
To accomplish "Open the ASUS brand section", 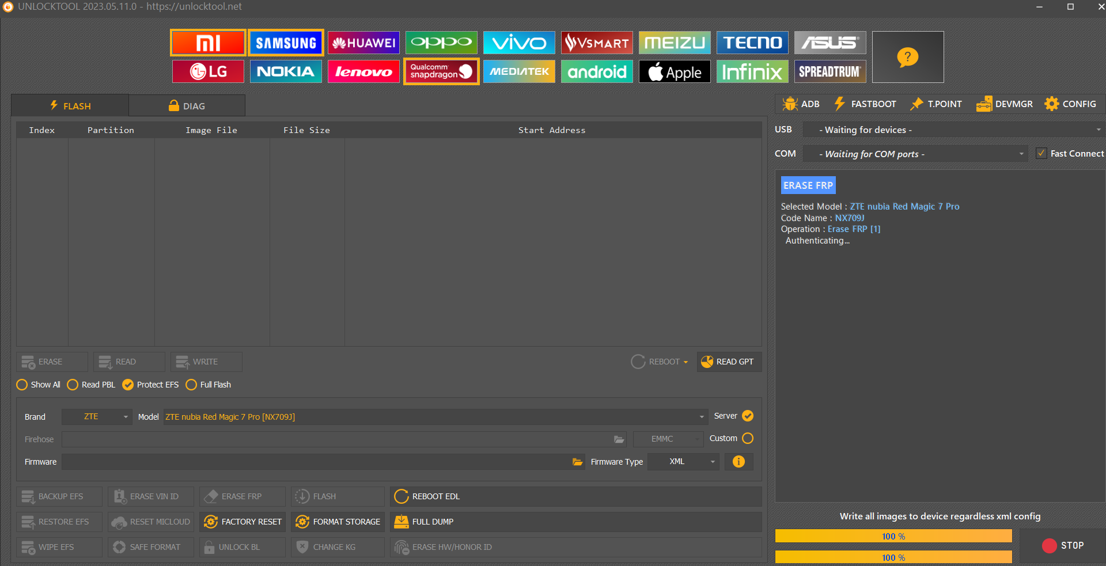I will point(830,43).
